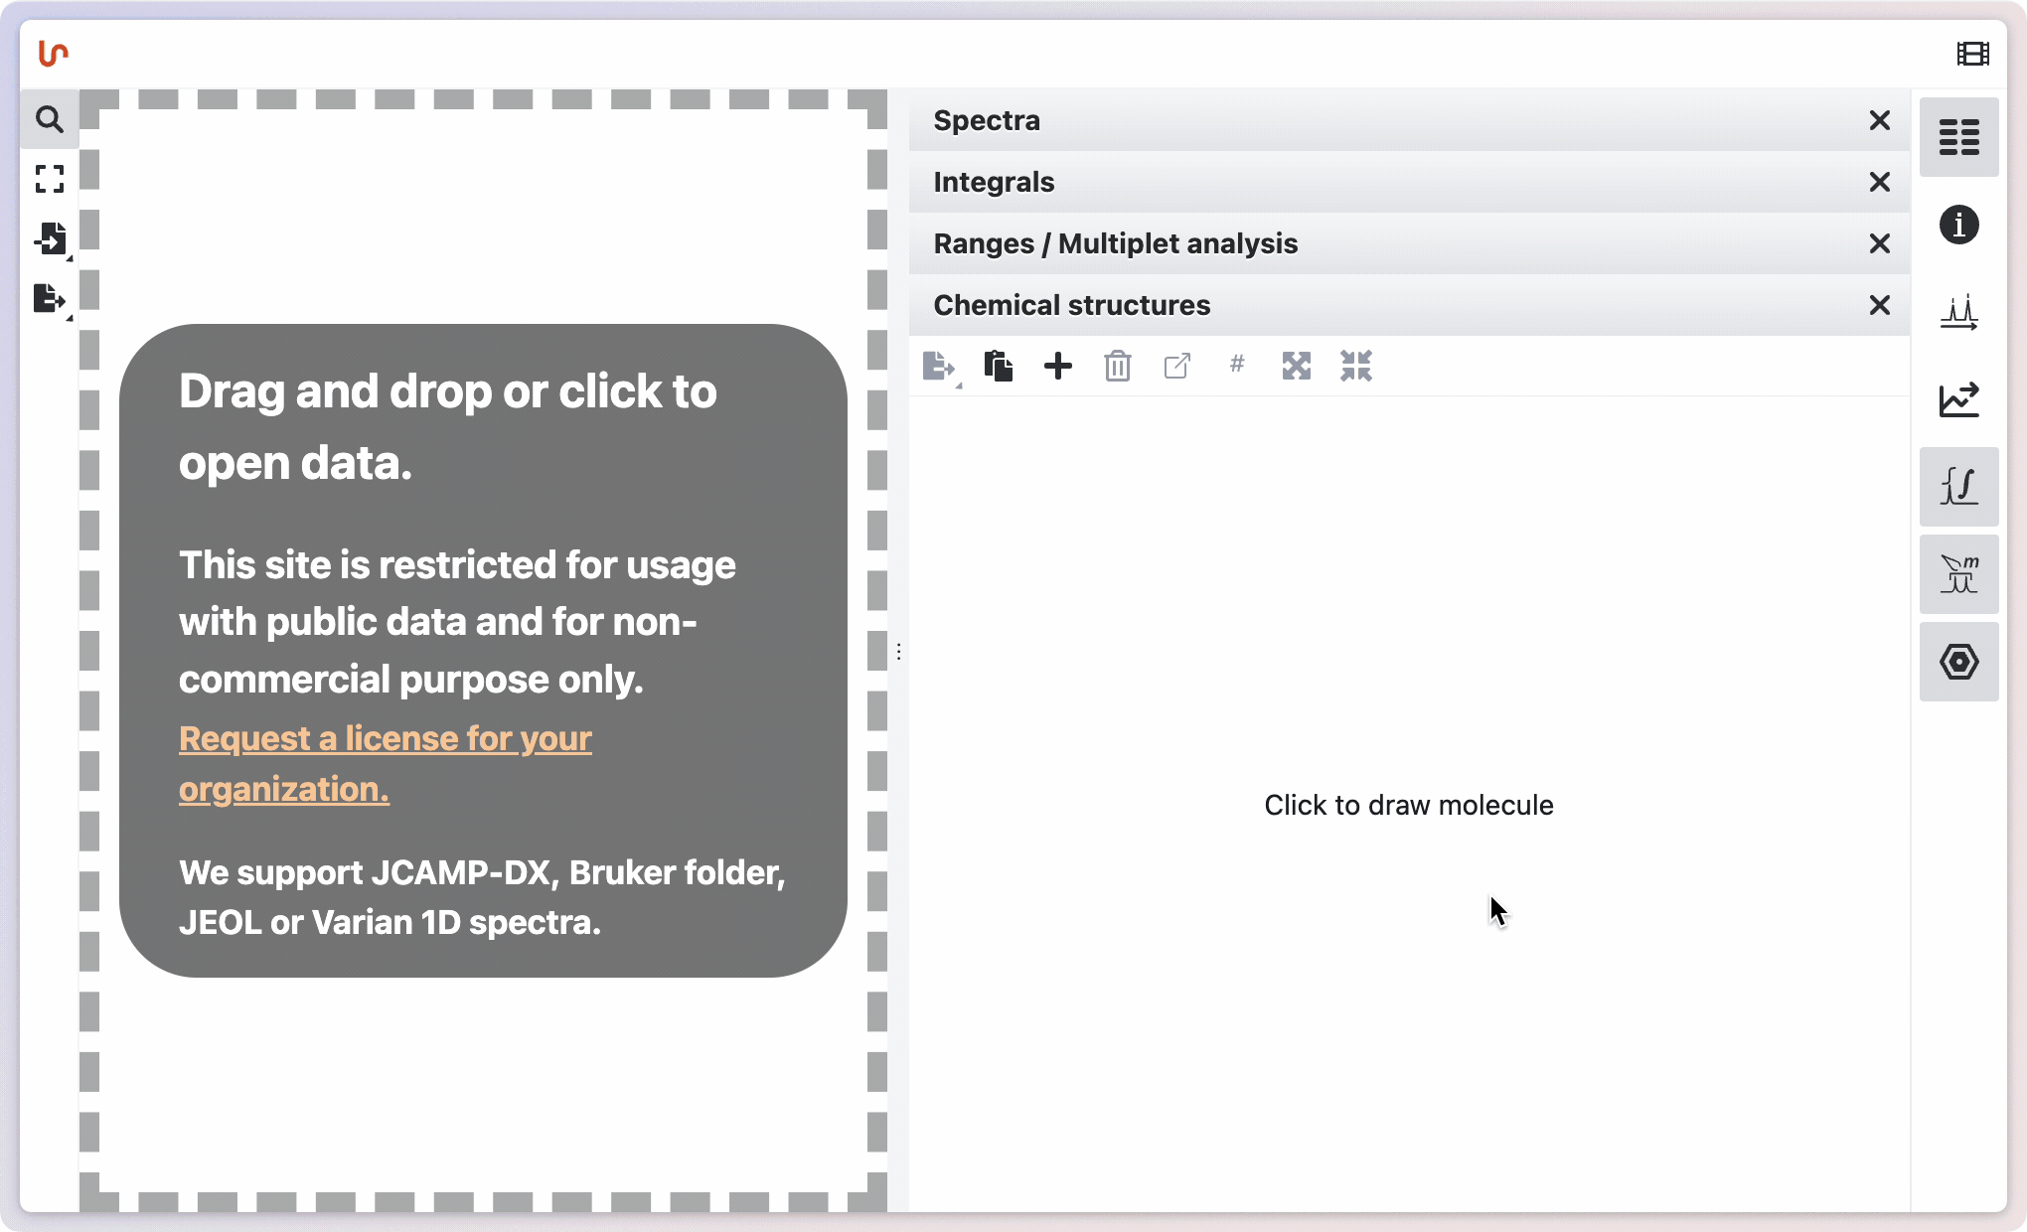Toggle the integrals panel icon in sidebar
The image size is (2027, 1232).
click(x=1958, y=487)
